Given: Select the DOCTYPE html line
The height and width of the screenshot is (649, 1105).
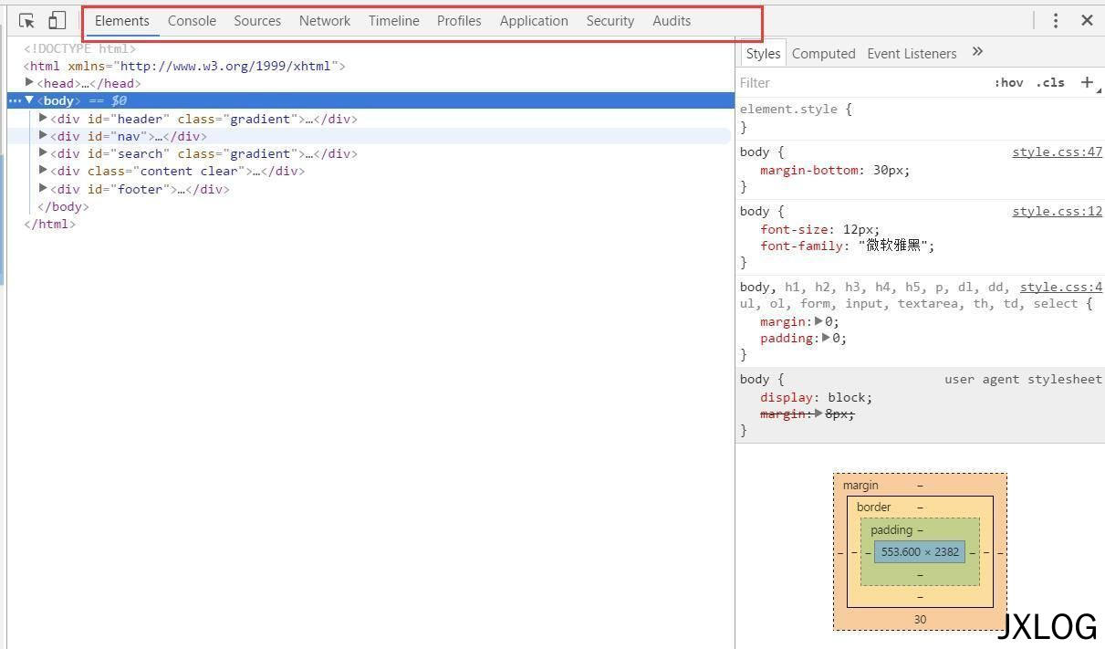Looking at the screenshot, I should click(x=80, y=48).
